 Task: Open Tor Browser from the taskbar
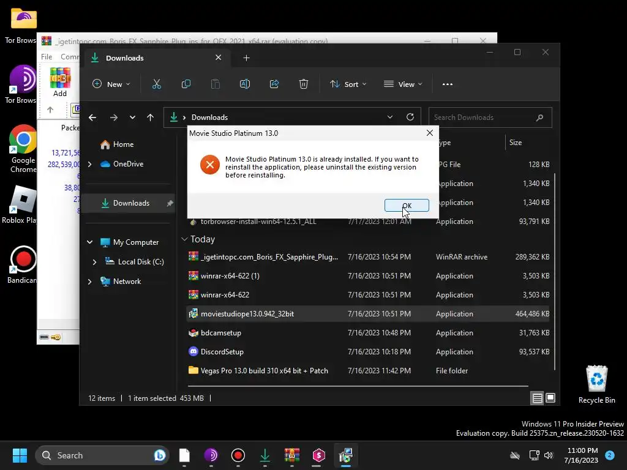tap(211, 455)
